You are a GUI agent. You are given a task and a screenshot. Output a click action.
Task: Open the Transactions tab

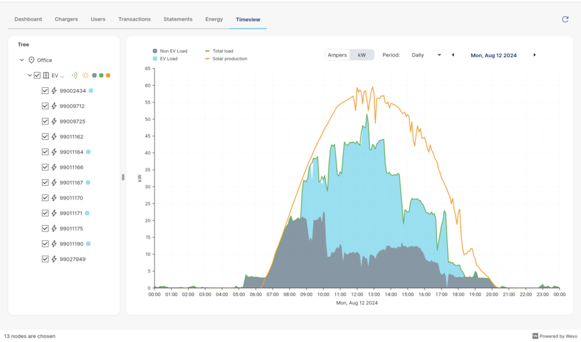(135, 19)
